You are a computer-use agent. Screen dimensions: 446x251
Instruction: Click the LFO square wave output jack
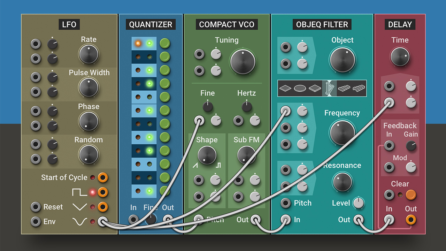pyautogui.click(x=102, y=192)
